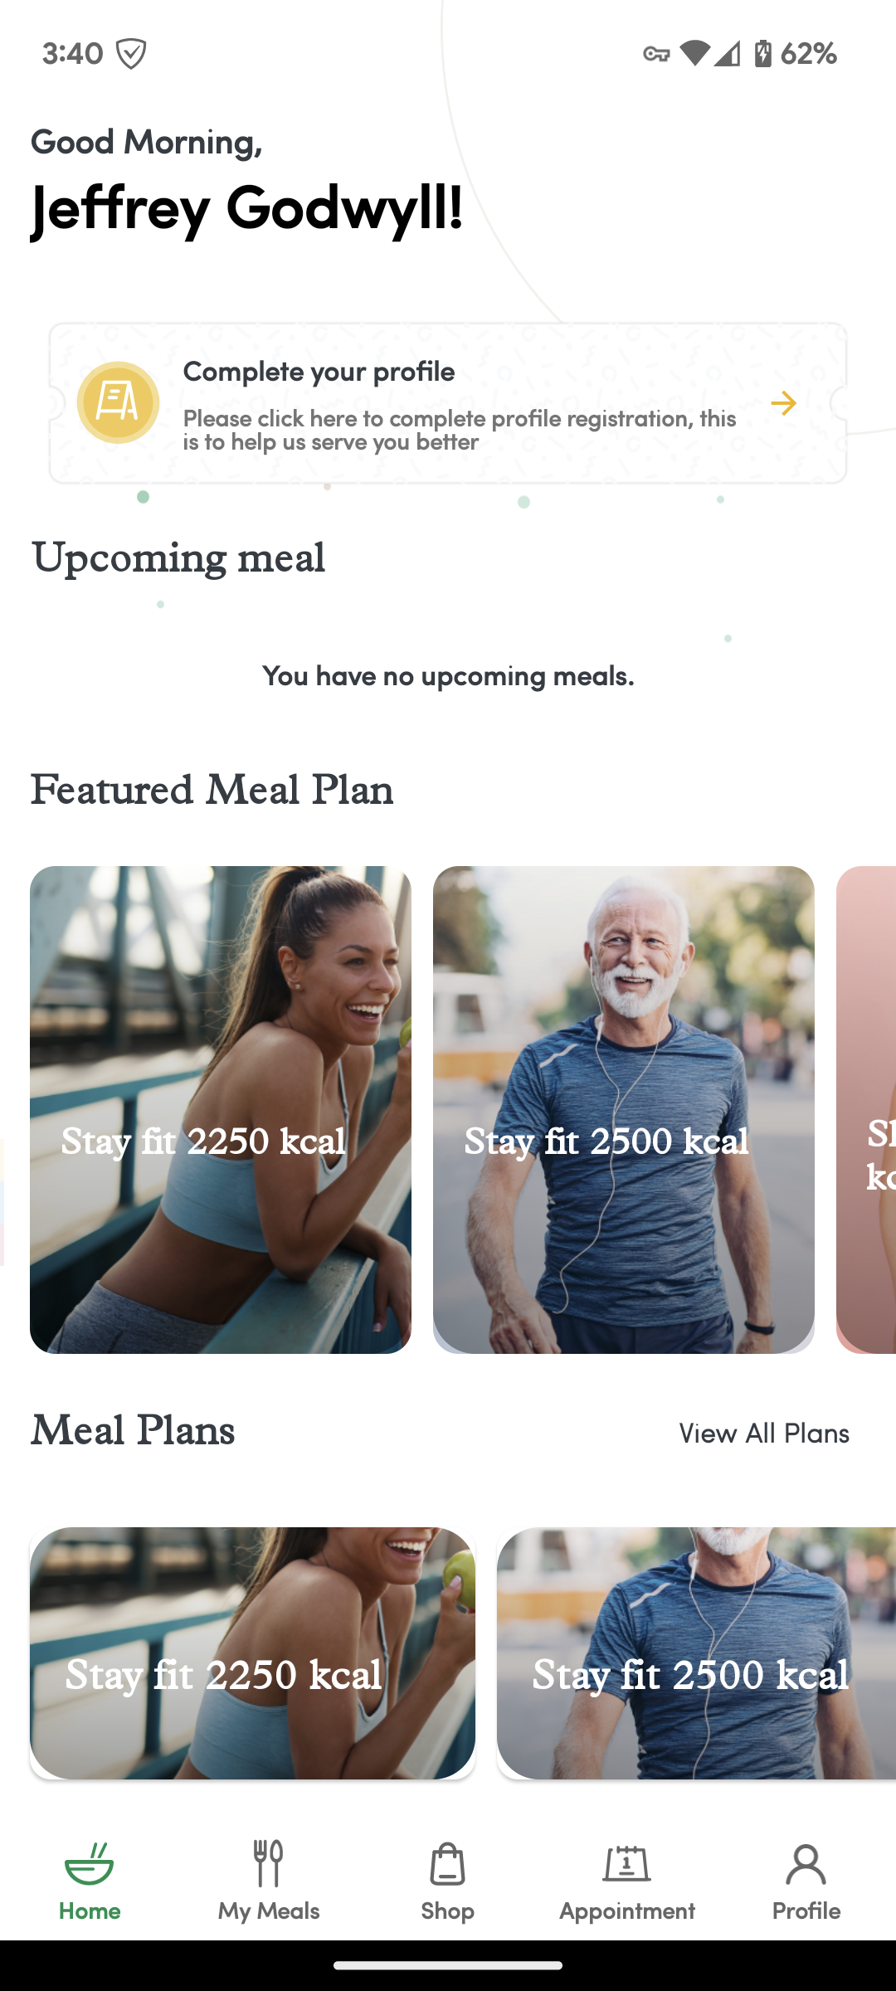896x1991 pixels.
Task: Tap the My Meals fork and knife icon
Action: pos(268,1863)
